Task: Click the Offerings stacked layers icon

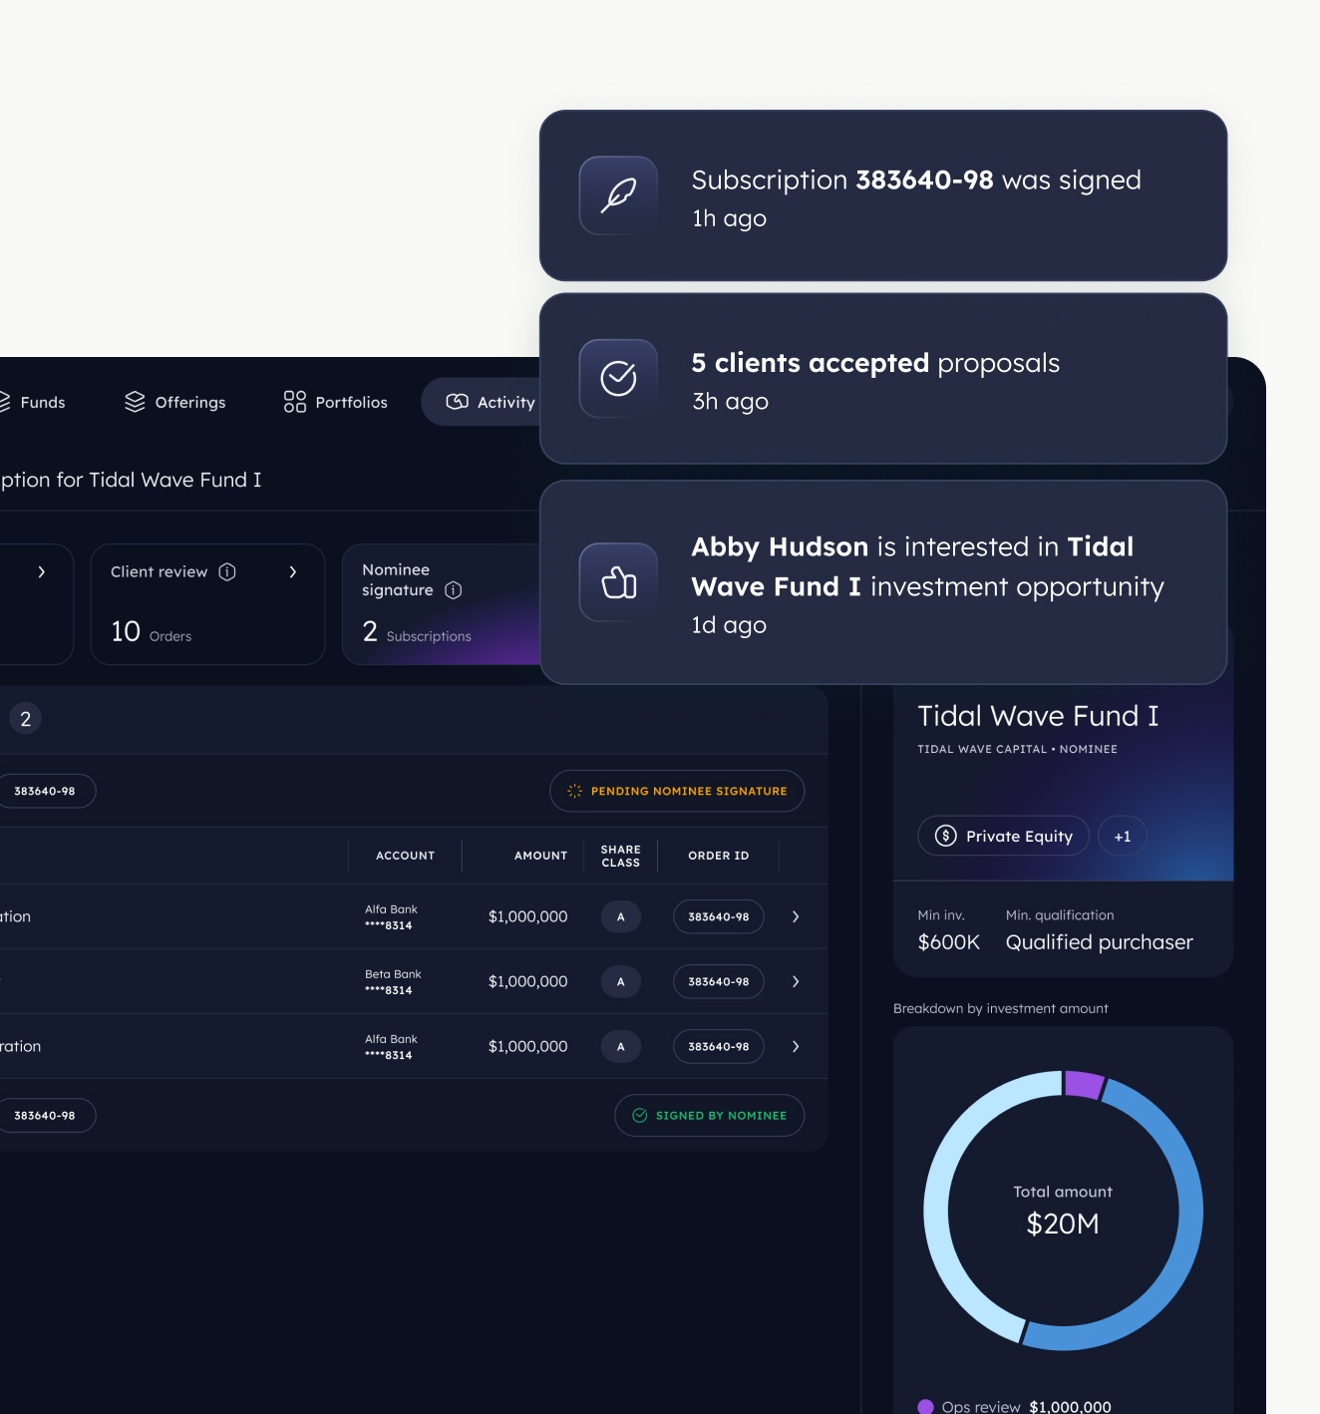Action: [135, 402]
